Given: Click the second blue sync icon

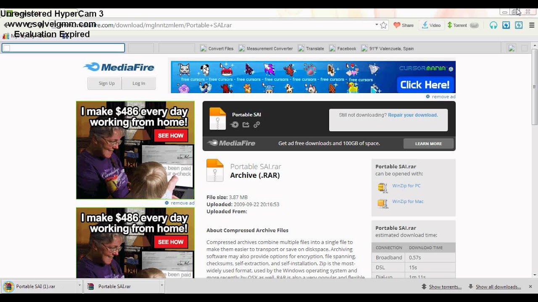Looking at the screenshot, I should (x=519, y=25).
